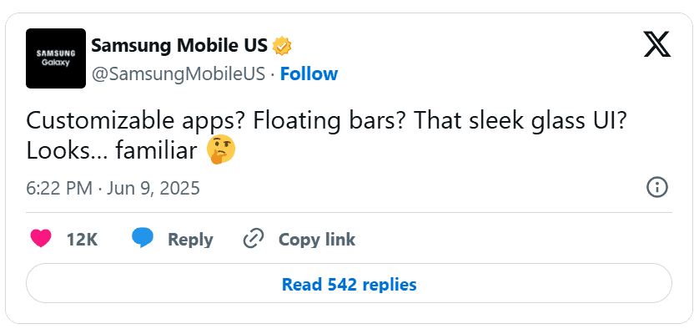Open the Read 542 replies button
Image resolution: width=694 pixels, height=334 pixels.
coord(349,284)
